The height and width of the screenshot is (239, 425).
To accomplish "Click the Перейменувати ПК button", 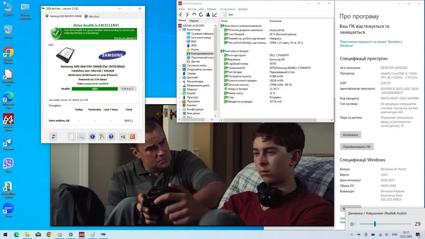I will [356, 147].
